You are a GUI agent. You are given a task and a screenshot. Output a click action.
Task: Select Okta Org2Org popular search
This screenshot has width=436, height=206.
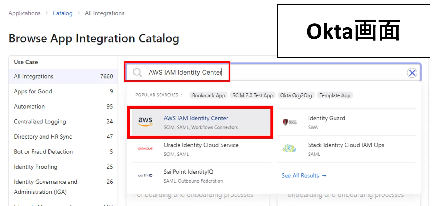296,95
